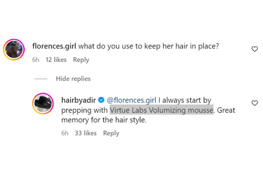Viewport: 263px width, 175px height.
Task: Like the hairbyadir reply with heart icon
Action: [x=254, y=103]
